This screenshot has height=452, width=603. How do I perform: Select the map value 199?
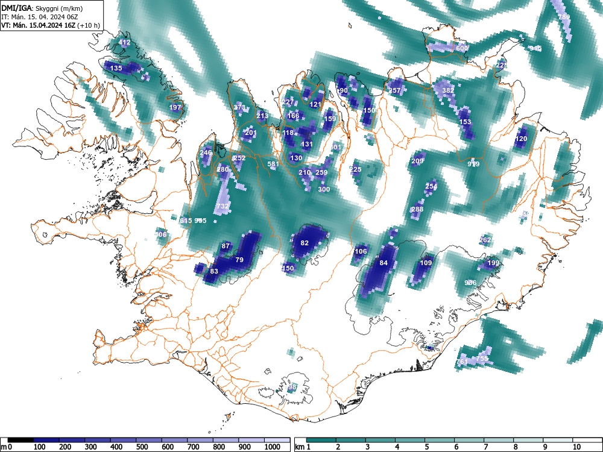point(493,263)
